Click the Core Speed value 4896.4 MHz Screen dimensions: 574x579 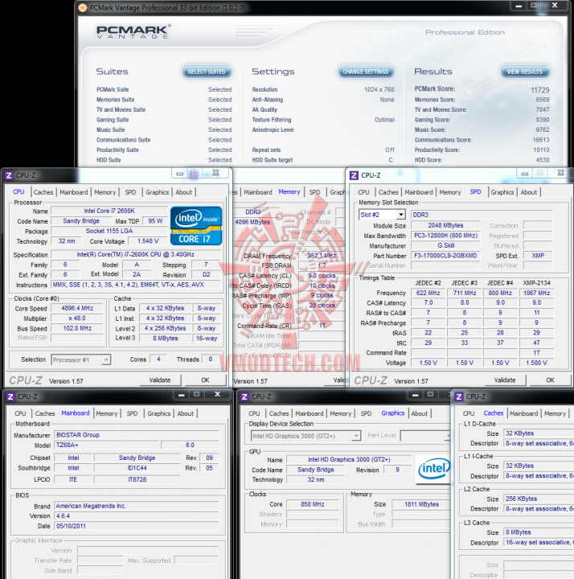pyautogui.click(x=77, y=308)
